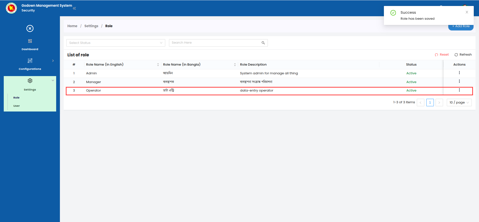Open the Select Status dropdown
This screenshot has height=222, width=479.
[116, 43]
